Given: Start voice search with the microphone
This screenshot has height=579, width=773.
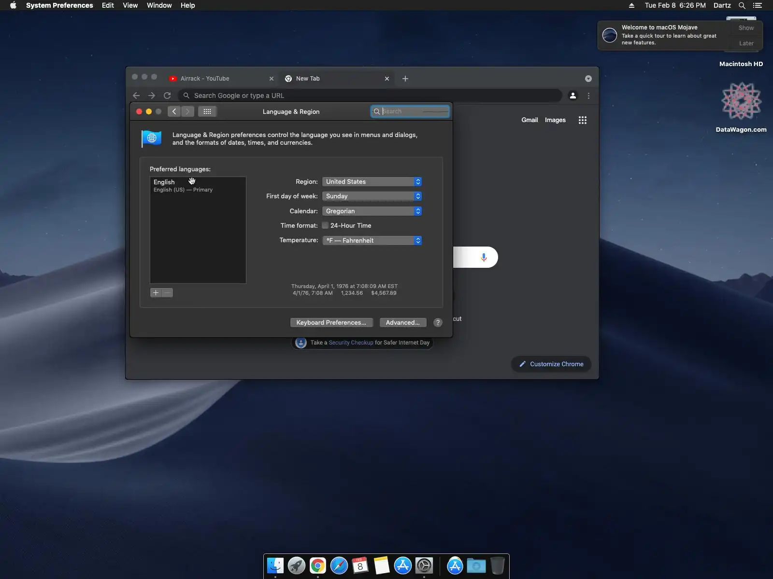Looking at the screenshot, I should click(484, 257).
